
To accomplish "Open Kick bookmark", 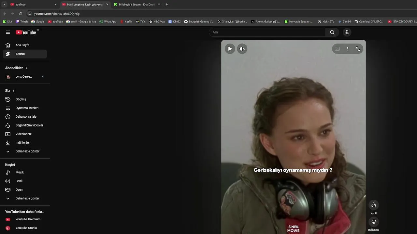I will (x=7, y=22).
